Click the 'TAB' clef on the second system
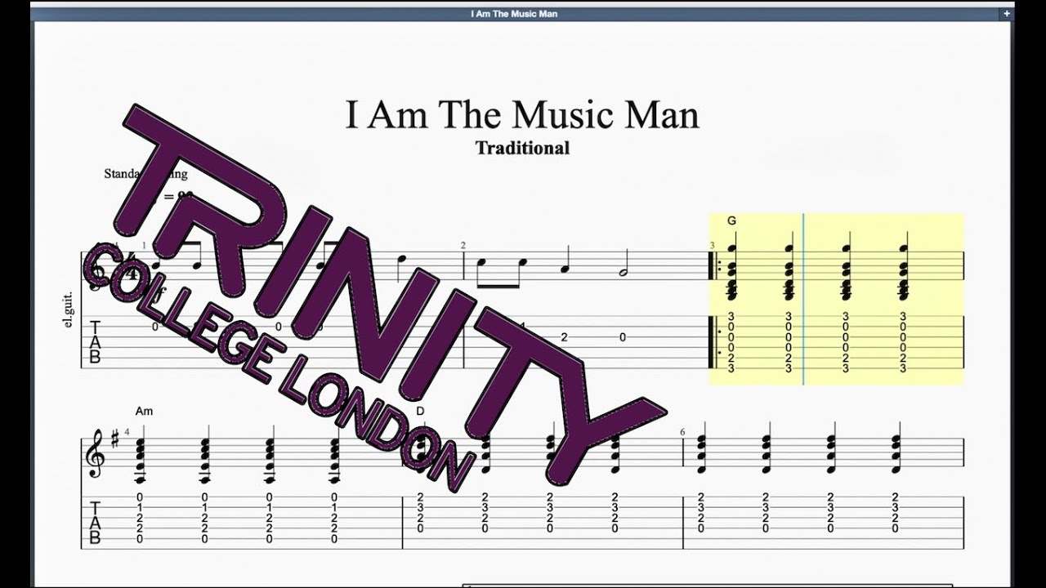Image resolution: width=1046 pixels, height=588 pixels. pos(96,523)
